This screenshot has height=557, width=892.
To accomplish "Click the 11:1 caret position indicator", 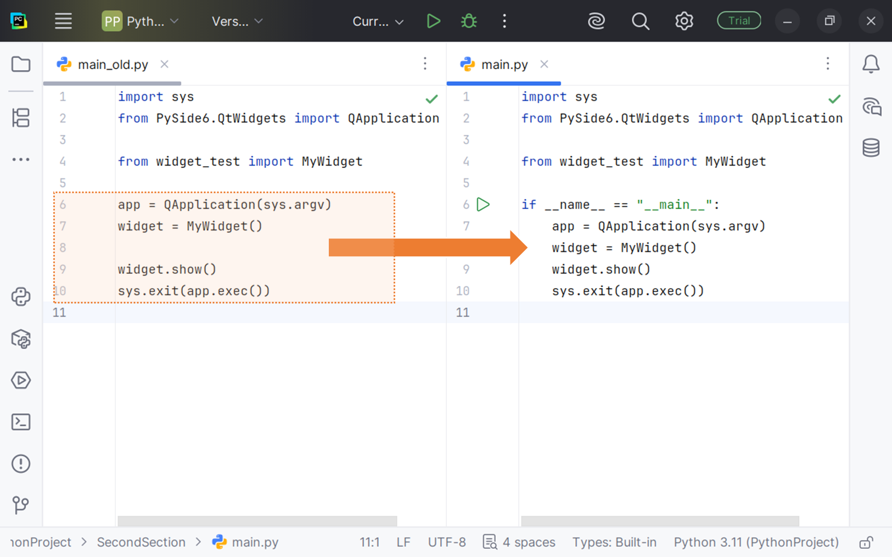I will point(369,542).
